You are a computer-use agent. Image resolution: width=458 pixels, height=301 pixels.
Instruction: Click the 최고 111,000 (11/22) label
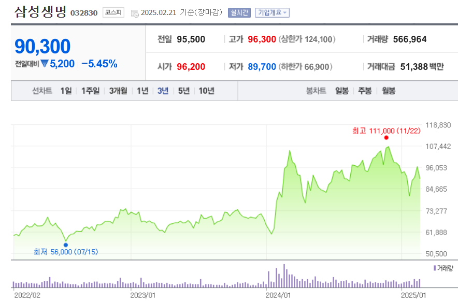pos(386,131)
